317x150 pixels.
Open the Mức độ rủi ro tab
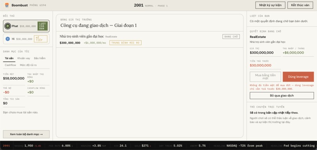28,65
